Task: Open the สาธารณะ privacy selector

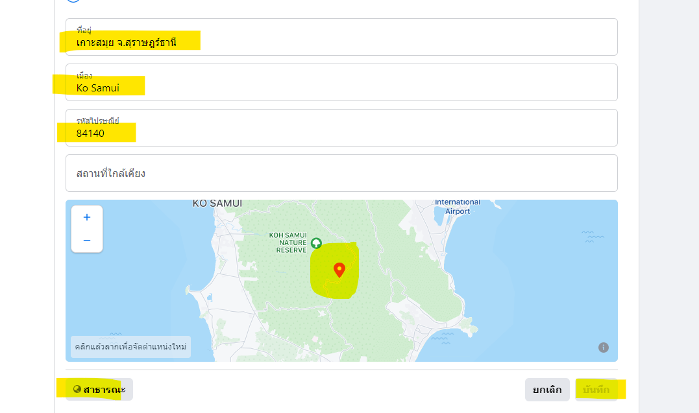Action: [99, 390]
